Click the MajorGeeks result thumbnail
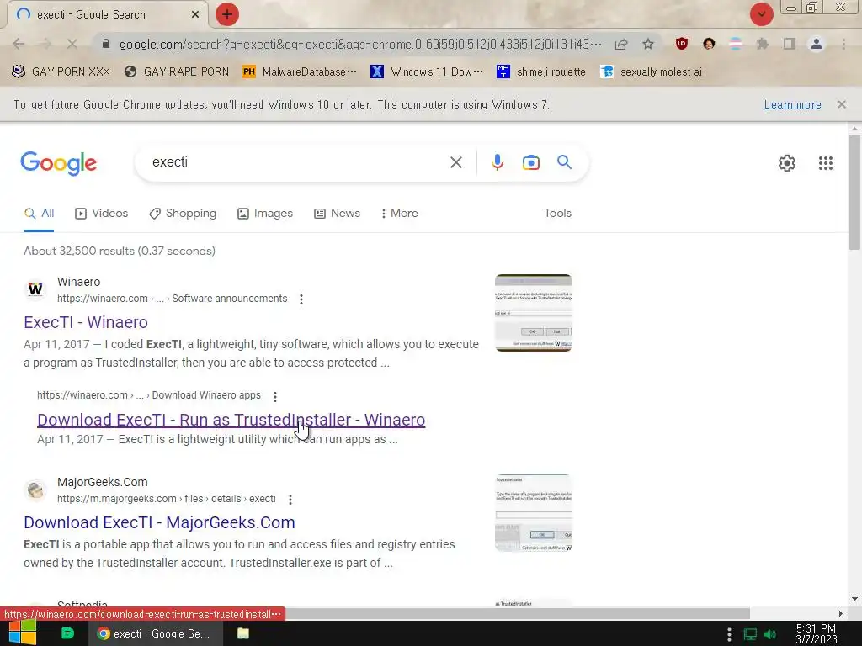This screenshot has height=646, width=862. coord(533,512)
